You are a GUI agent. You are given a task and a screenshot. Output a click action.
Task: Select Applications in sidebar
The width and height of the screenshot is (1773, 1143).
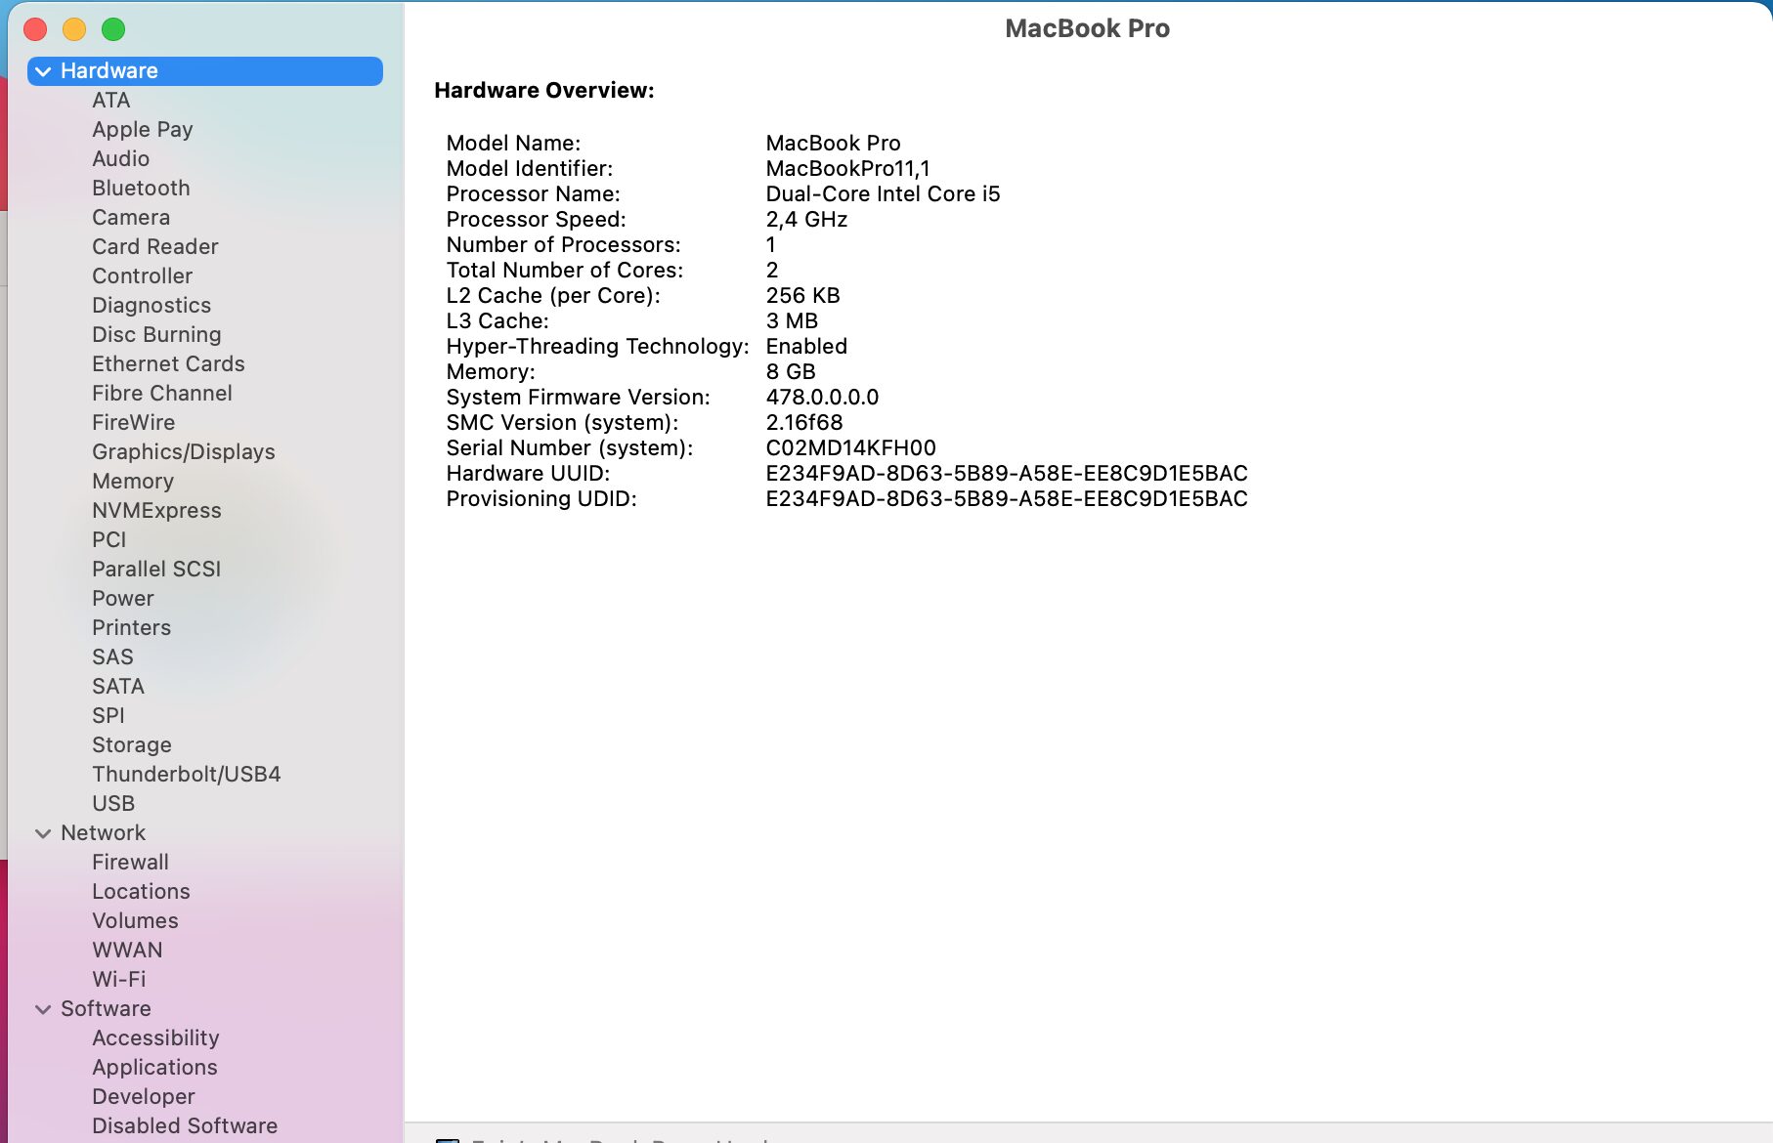154,1068
